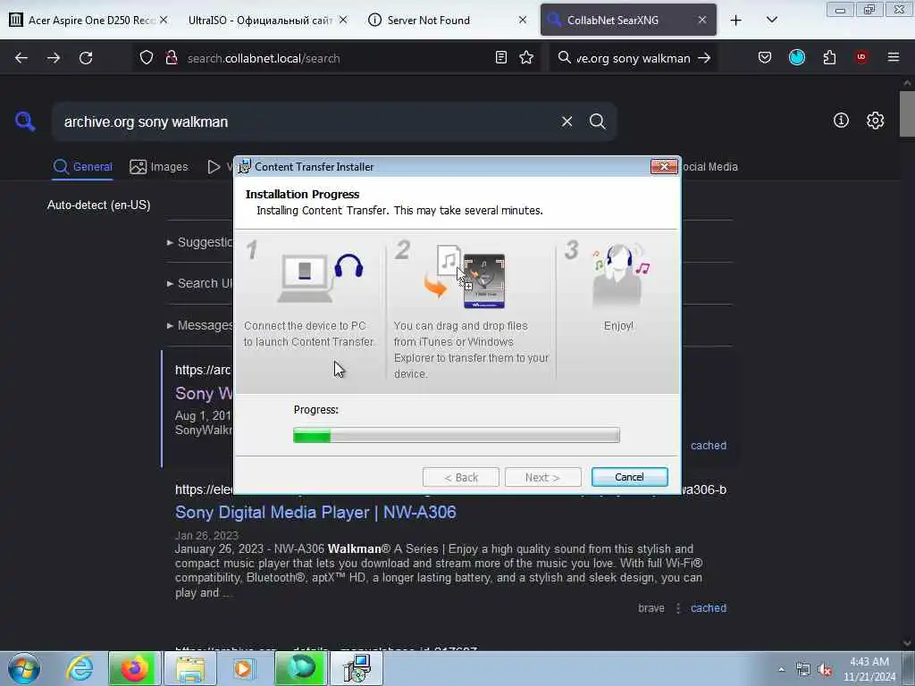The image size is (915, 686).
Task: Close the Server Not Found tab
Action: tap(522, 20)
